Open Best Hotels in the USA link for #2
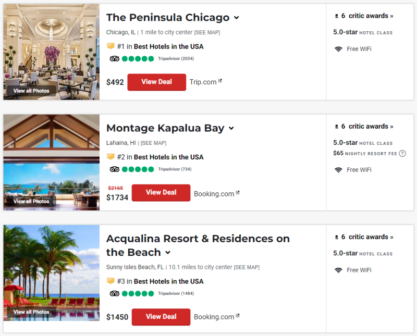The width and height of the screenshot is (417, 336). tap(168, 157)
